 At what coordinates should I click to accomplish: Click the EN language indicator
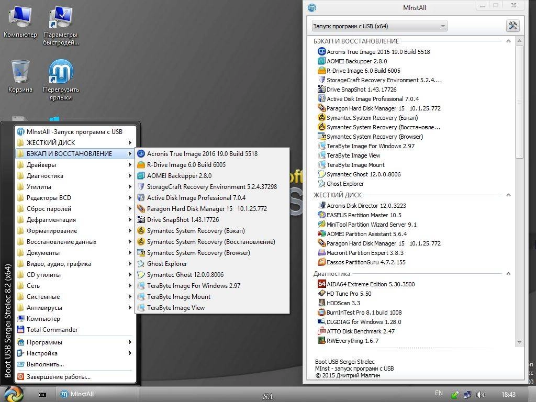click(439, 393)
